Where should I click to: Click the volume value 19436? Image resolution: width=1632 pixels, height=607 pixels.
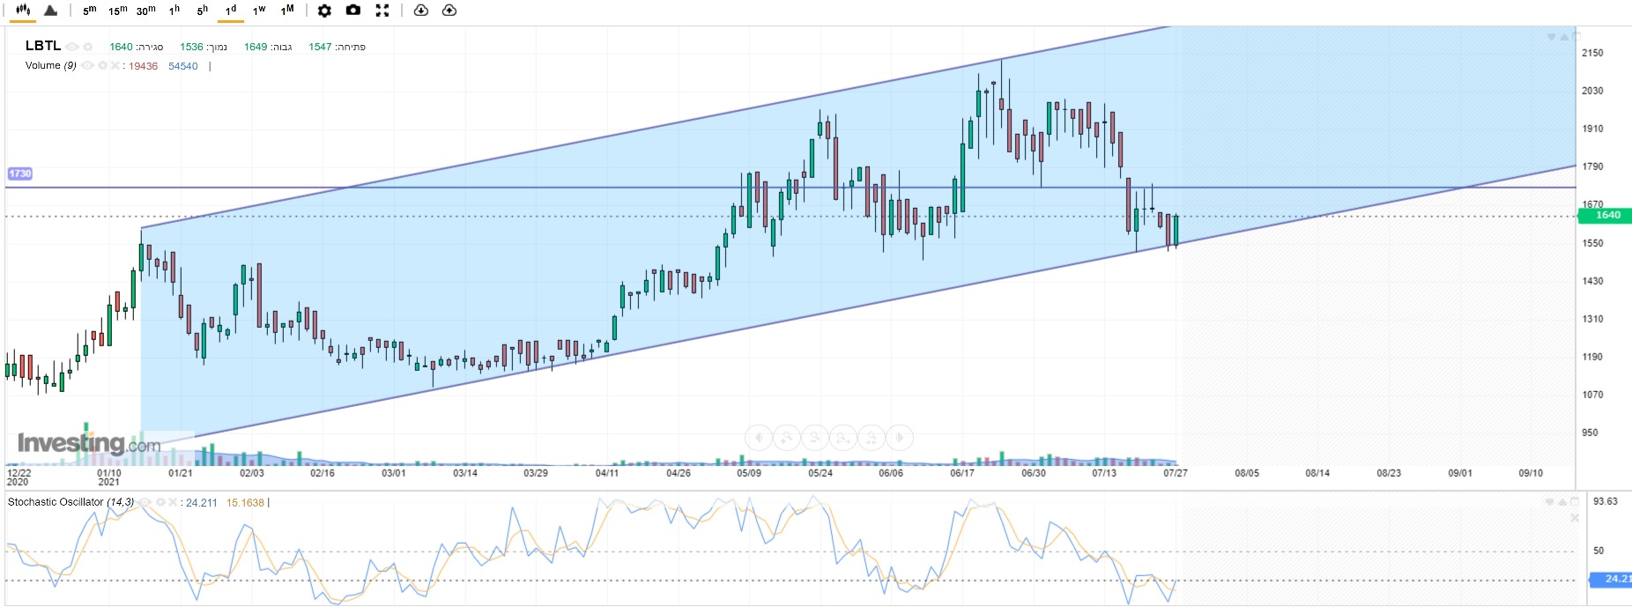pyautogui.click(x=144, y=67)
